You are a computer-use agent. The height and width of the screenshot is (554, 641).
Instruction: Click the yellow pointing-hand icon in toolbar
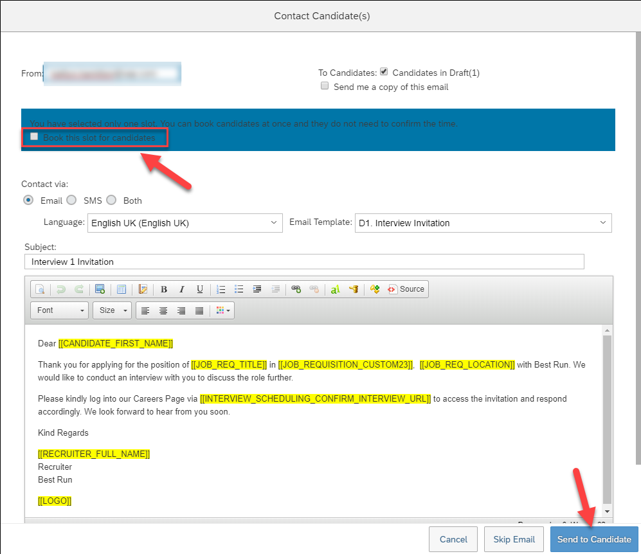pos(354,289)
